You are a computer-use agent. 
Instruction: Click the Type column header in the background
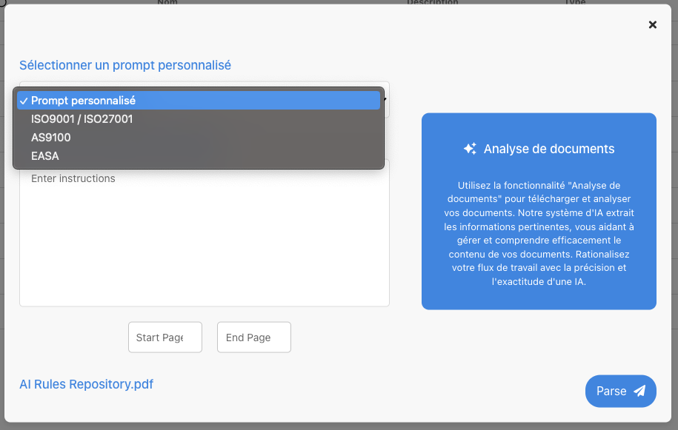(x=575, y=2)
